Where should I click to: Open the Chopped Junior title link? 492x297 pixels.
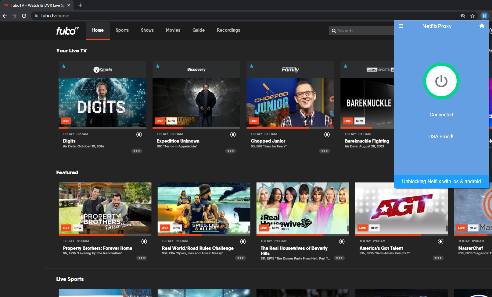click(268, 141)
